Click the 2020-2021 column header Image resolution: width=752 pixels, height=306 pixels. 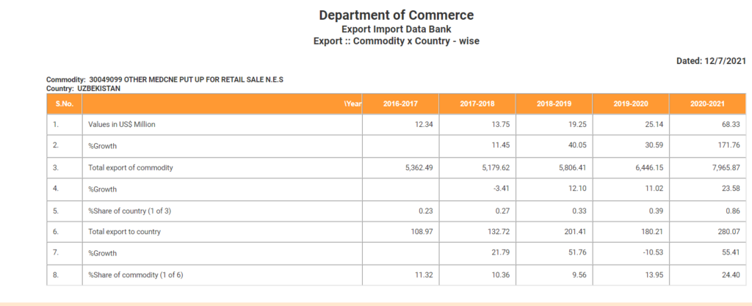pyautogui.click(x=707, y=103)
